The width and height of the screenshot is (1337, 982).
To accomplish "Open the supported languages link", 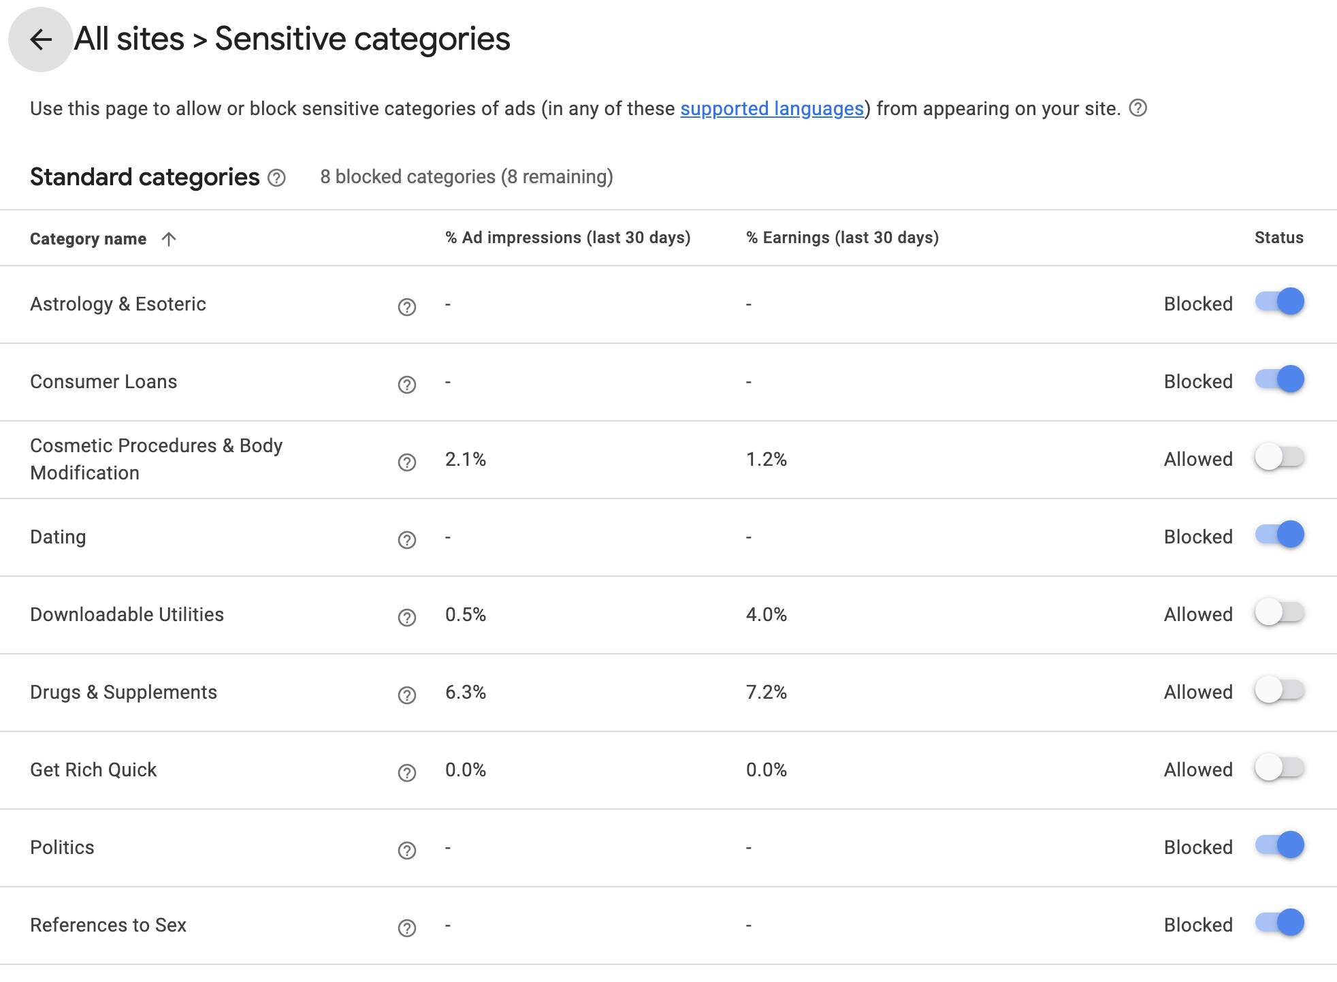I will point(771,109).
